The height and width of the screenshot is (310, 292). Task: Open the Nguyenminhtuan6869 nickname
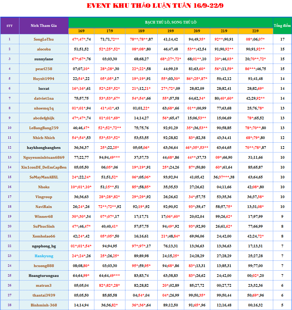pos(44,157)
